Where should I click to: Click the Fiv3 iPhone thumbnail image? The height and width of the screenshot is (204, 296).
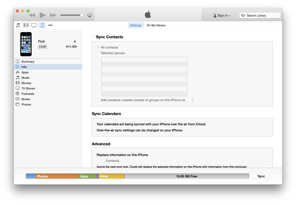pos(26,44)
